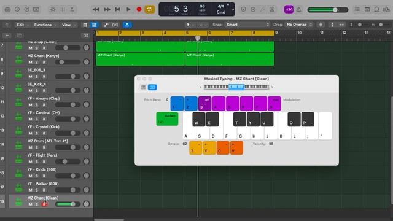Click the green sustain tab key
The height and width of the screenshot is (221, 393).
click(x=167, y=118)
